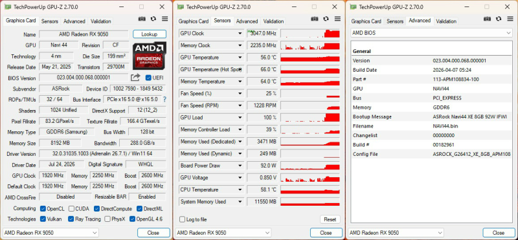Switch to Validation tab in Graphics Card window
Image resolution: width=518 pixels, height=240 pixels.
101,21
